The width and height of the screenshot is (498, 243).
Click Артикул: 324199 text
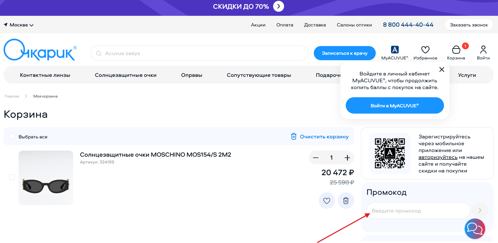pos(97,162)
